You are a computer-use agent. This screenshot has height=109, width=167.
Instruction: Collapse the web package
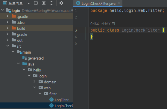point(35,87)
